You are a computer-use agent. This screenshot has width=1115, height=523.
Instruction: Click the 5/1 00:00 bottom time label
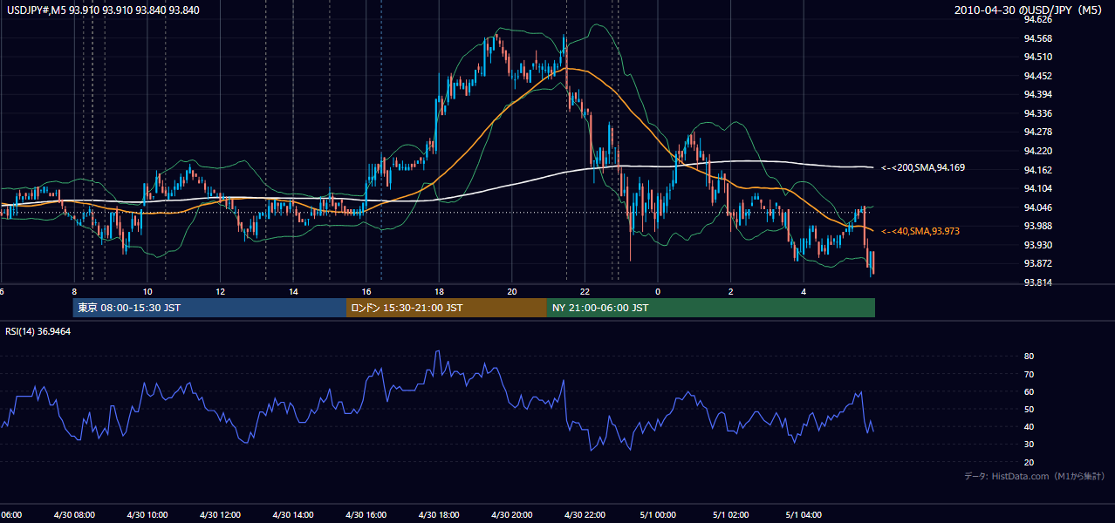658,515
